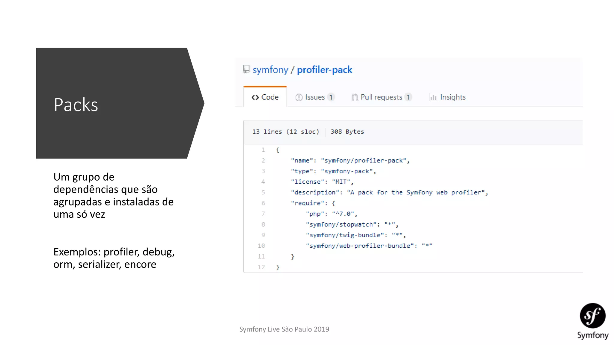Click the repository book icon
The image size is (614, 345).
pyautogui.click(x=246, y=69)
